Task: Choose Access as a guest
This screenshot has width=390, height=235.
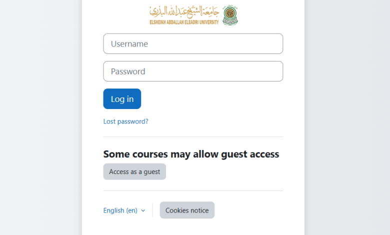Action: coord(134,171)
